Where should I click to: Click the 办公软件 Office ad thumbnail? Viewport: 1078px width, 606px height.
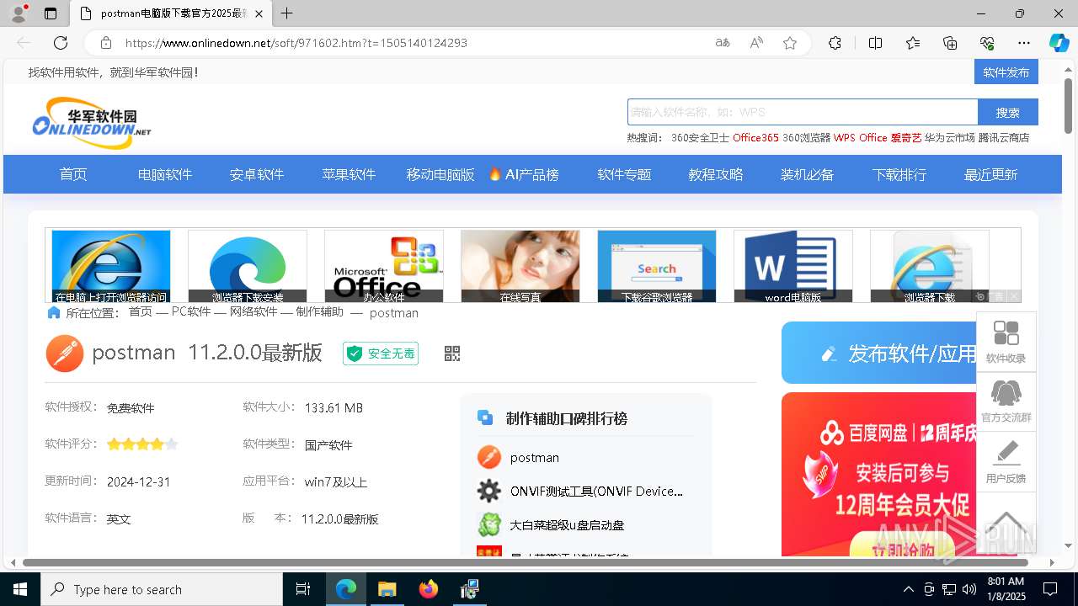(384, 266)
